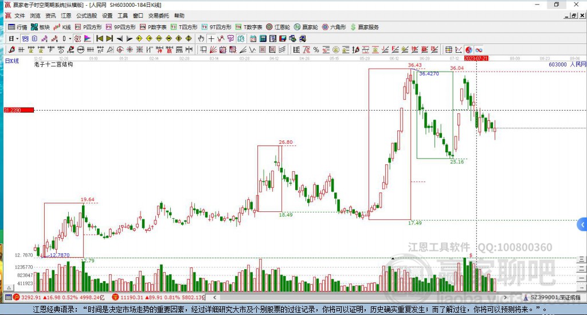Jump to last bar icon

(x=109, y=38)
